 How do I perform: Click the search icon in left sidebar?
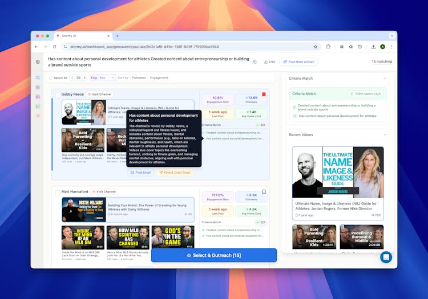point(38,77)
